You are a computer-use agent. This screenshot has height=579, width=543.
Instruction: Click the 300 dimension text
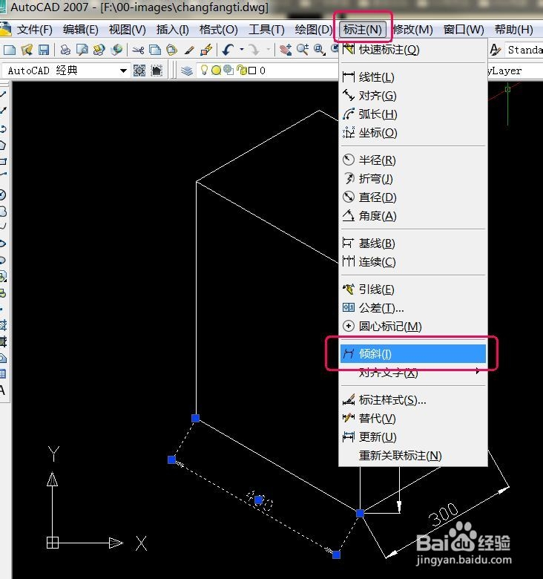click(x=444, y=514)
